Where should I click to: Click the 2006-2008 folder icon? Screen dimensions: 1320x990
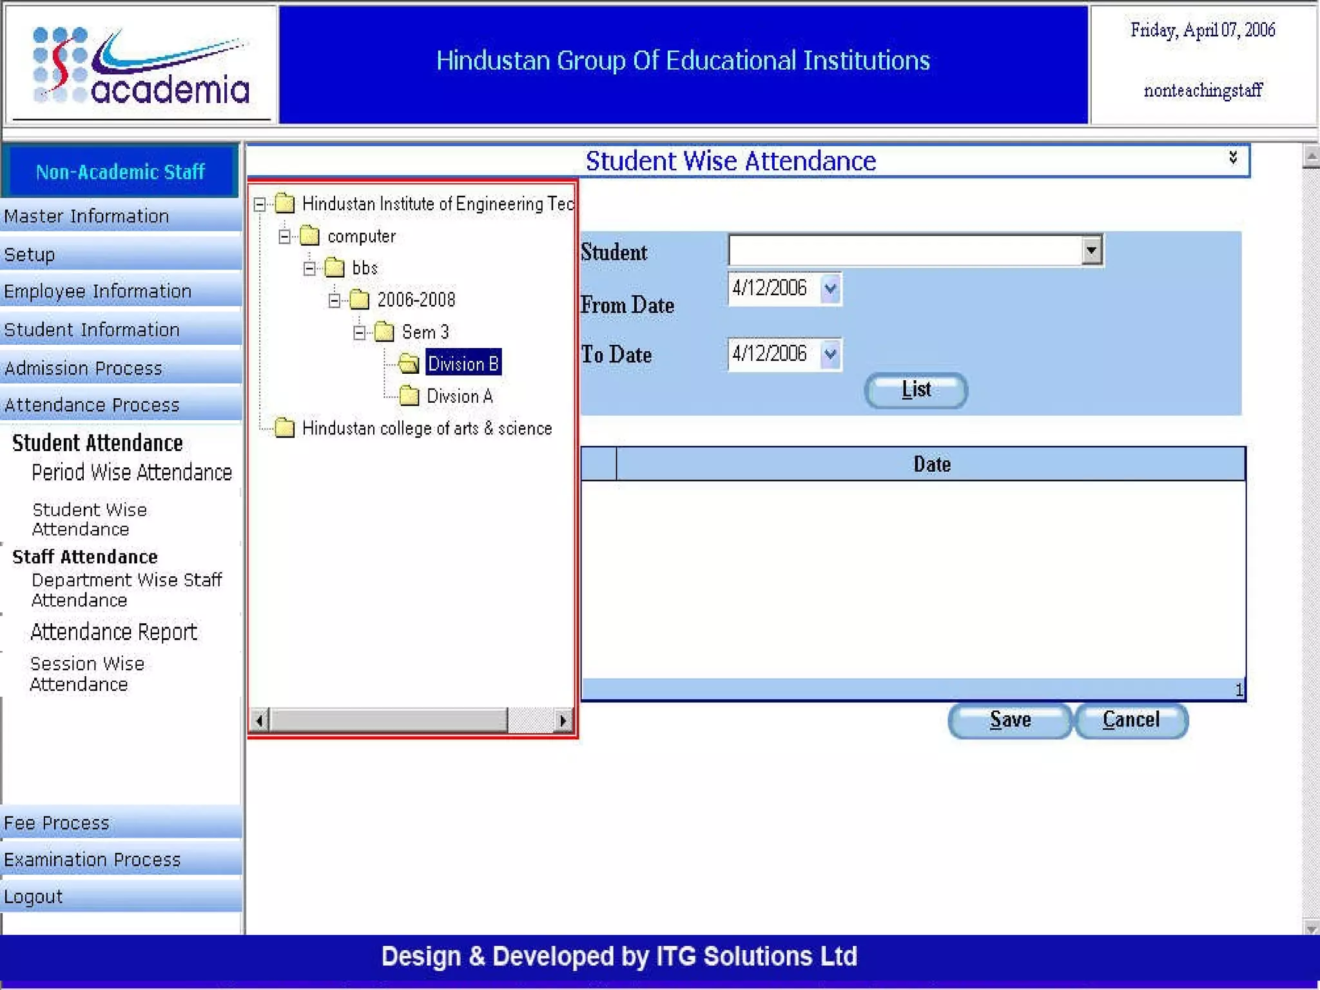point(359,300)
